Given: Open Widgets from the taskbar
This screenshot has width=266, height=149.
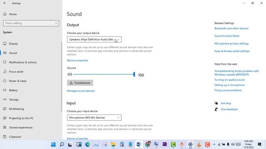Looking at the screenshot, I should click(79, 144).
